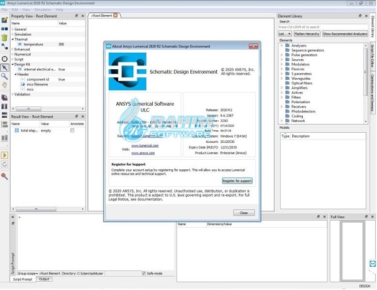
Task: Expand the Analyzers folder in Element Library
Action: pyautogui.click(x=281, y=45)
